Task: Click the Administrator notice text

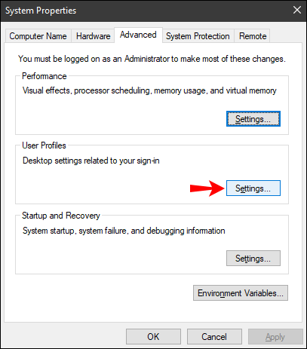Action: 152,59
